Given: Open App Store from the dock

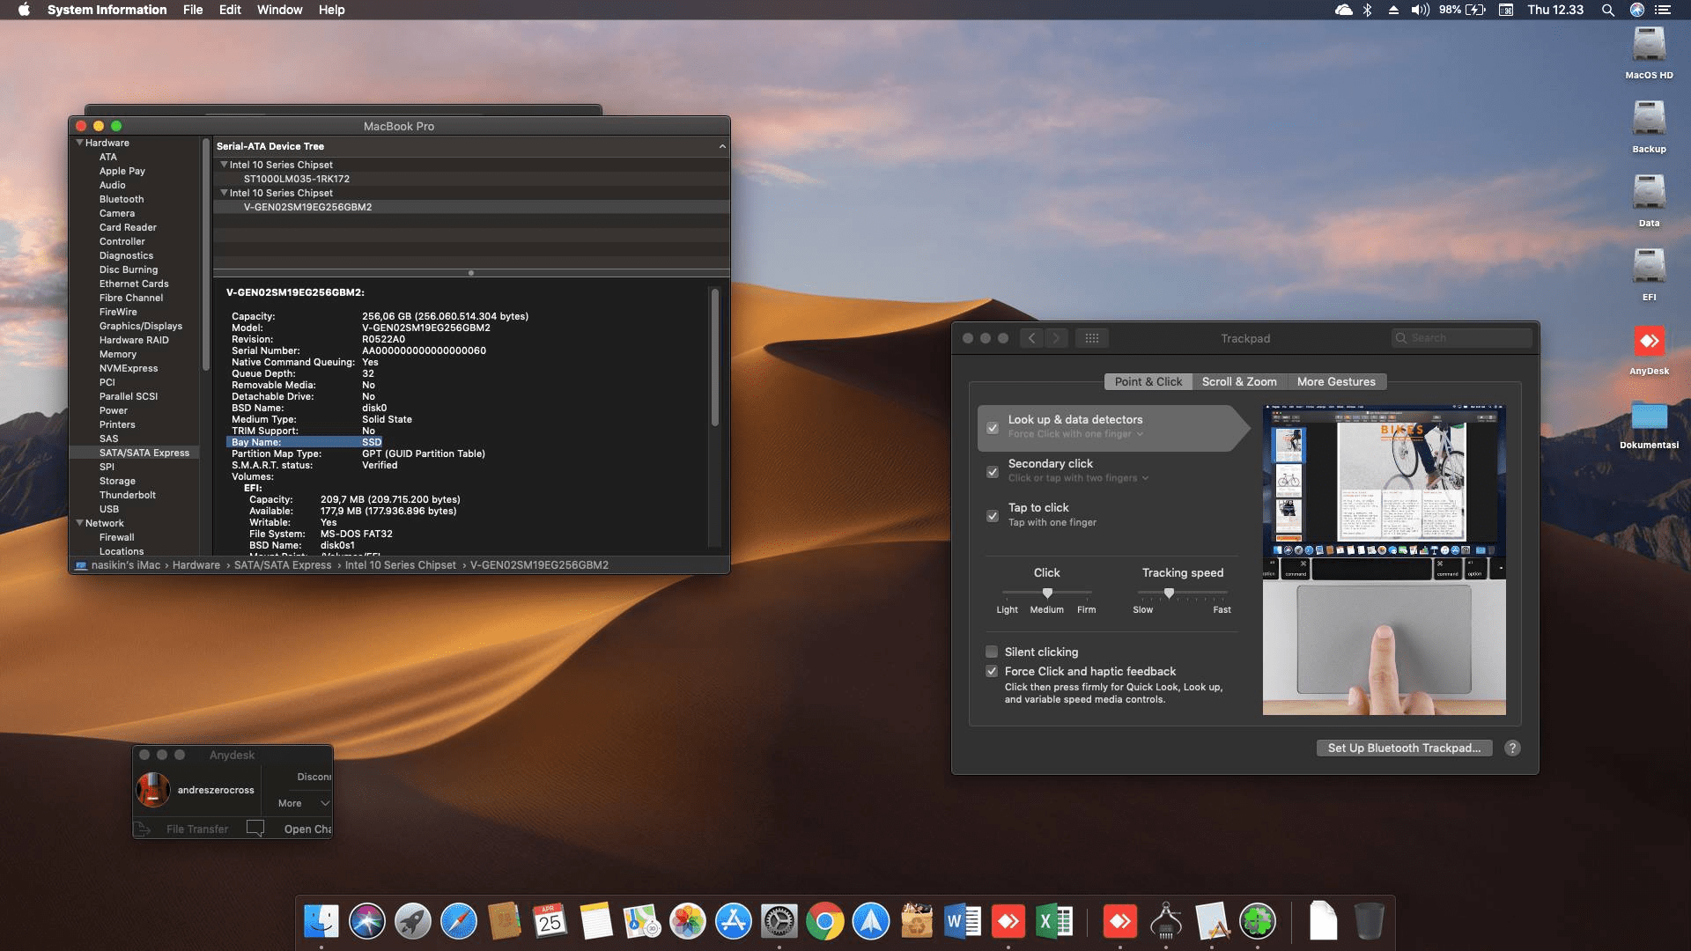Looking at the screenshot, I should coord(734,922).
